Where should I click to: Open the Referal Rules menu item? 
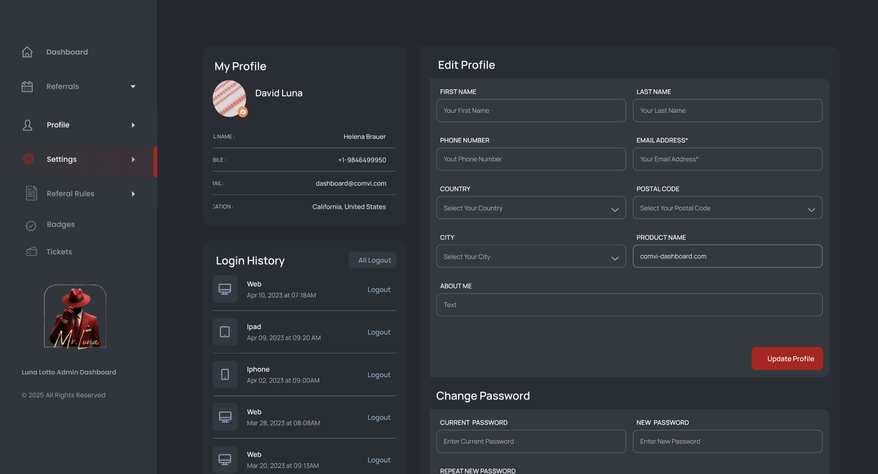tap(71, 194)
